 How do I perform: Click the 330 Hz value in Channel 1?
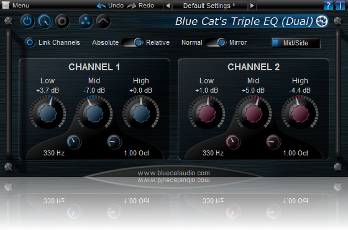point(54,153)
